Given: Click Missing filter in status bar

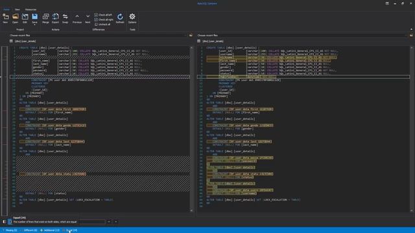Looking at the screenshot, I should (10, 230).
